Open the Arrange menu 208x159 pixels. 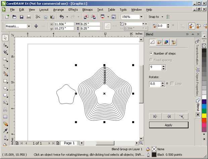click(58, 10)
